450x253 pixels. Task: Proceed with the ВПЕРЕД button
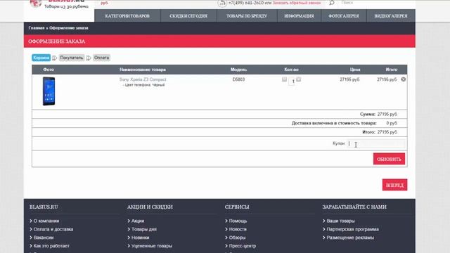(x=394, y=185)
